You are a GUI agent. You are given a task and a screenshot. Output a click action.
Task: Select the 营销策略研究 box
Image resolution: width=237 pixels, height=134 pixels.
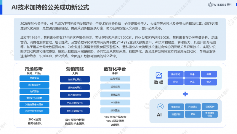click(x=75, y=87)
